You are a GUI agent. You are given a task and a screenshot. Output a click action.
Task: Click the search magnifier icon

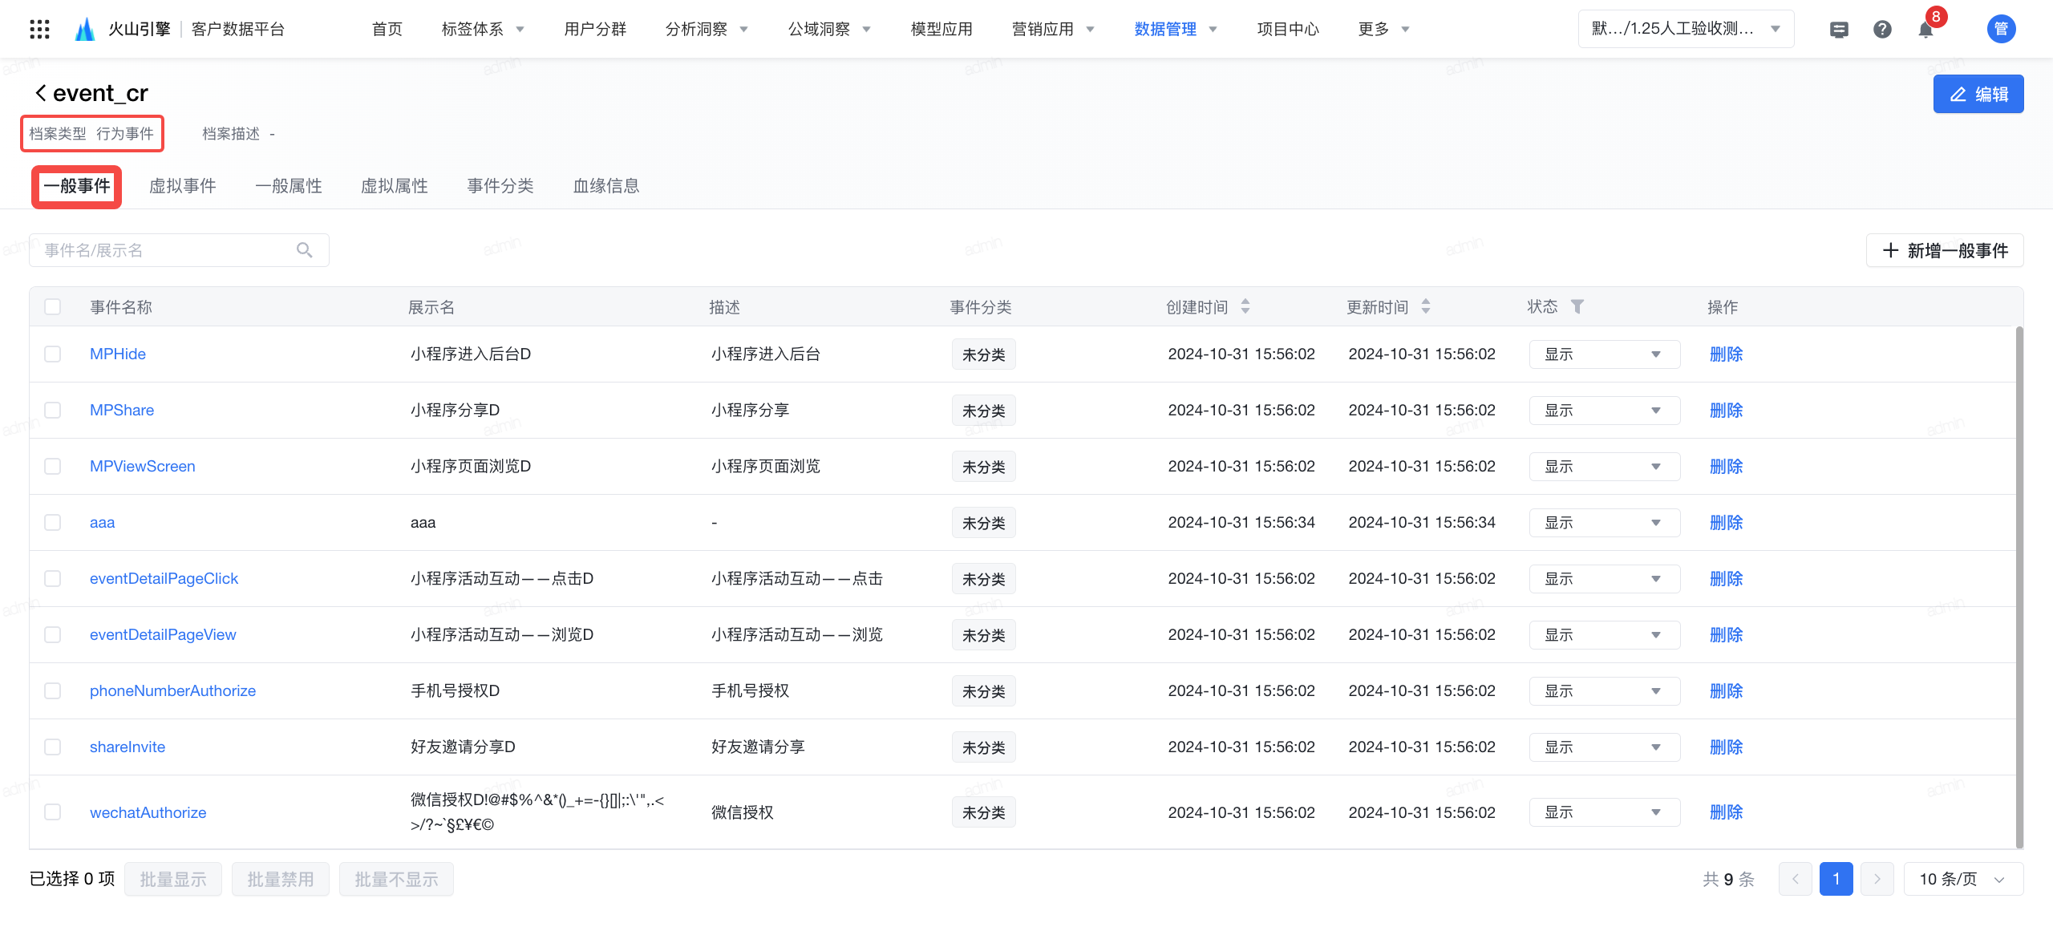click(304, 250)
